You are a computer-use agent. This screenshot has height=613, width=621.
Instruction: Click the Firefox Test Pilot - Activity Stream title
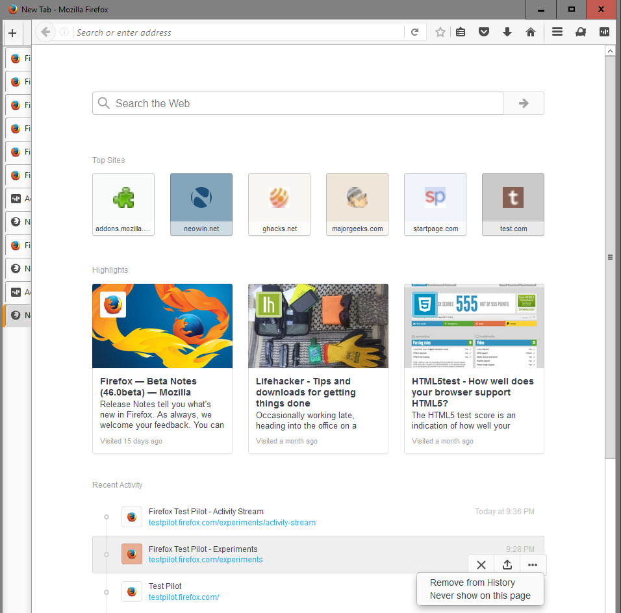pyautogui.click(x=206, y=511)
